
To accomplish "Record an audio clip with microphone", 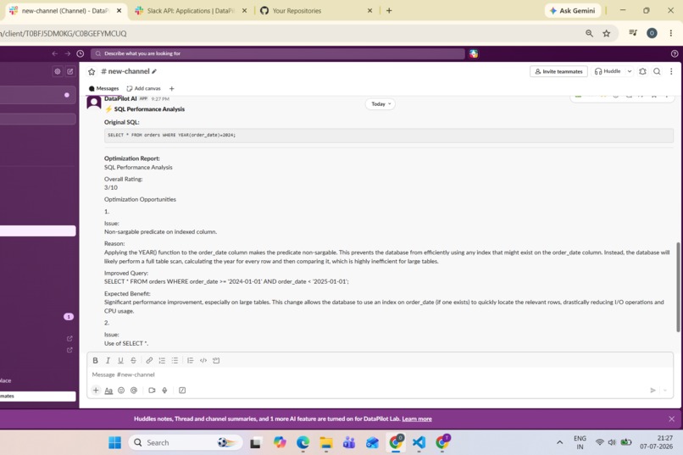I will (164, 391).
